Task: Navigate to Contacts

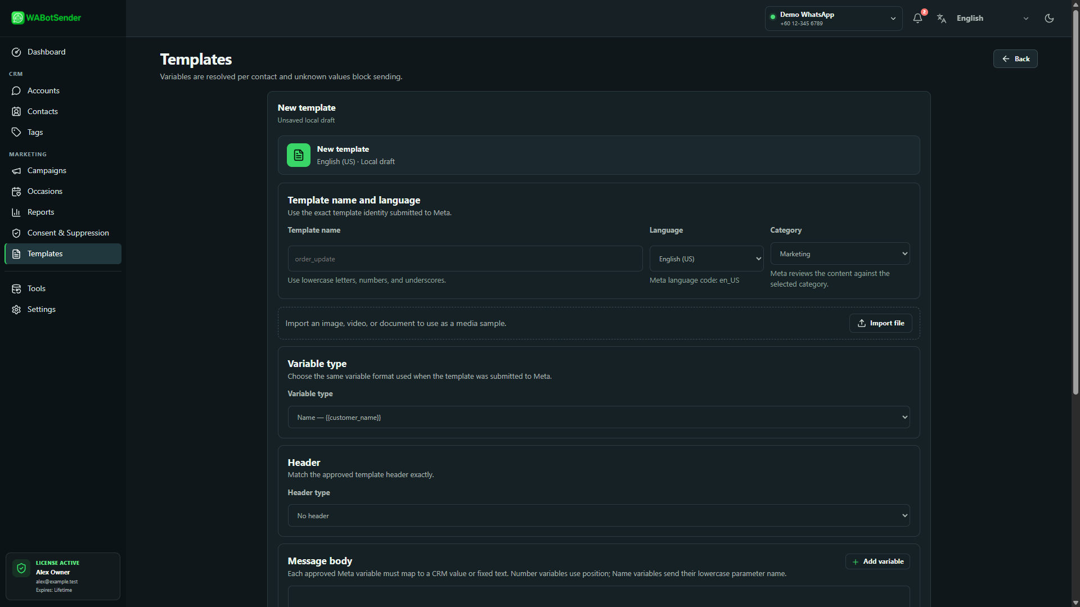Action: pos(63,112)
